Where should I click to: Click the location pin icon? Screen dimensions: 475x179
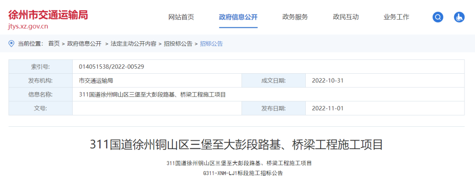click(11, 43)
